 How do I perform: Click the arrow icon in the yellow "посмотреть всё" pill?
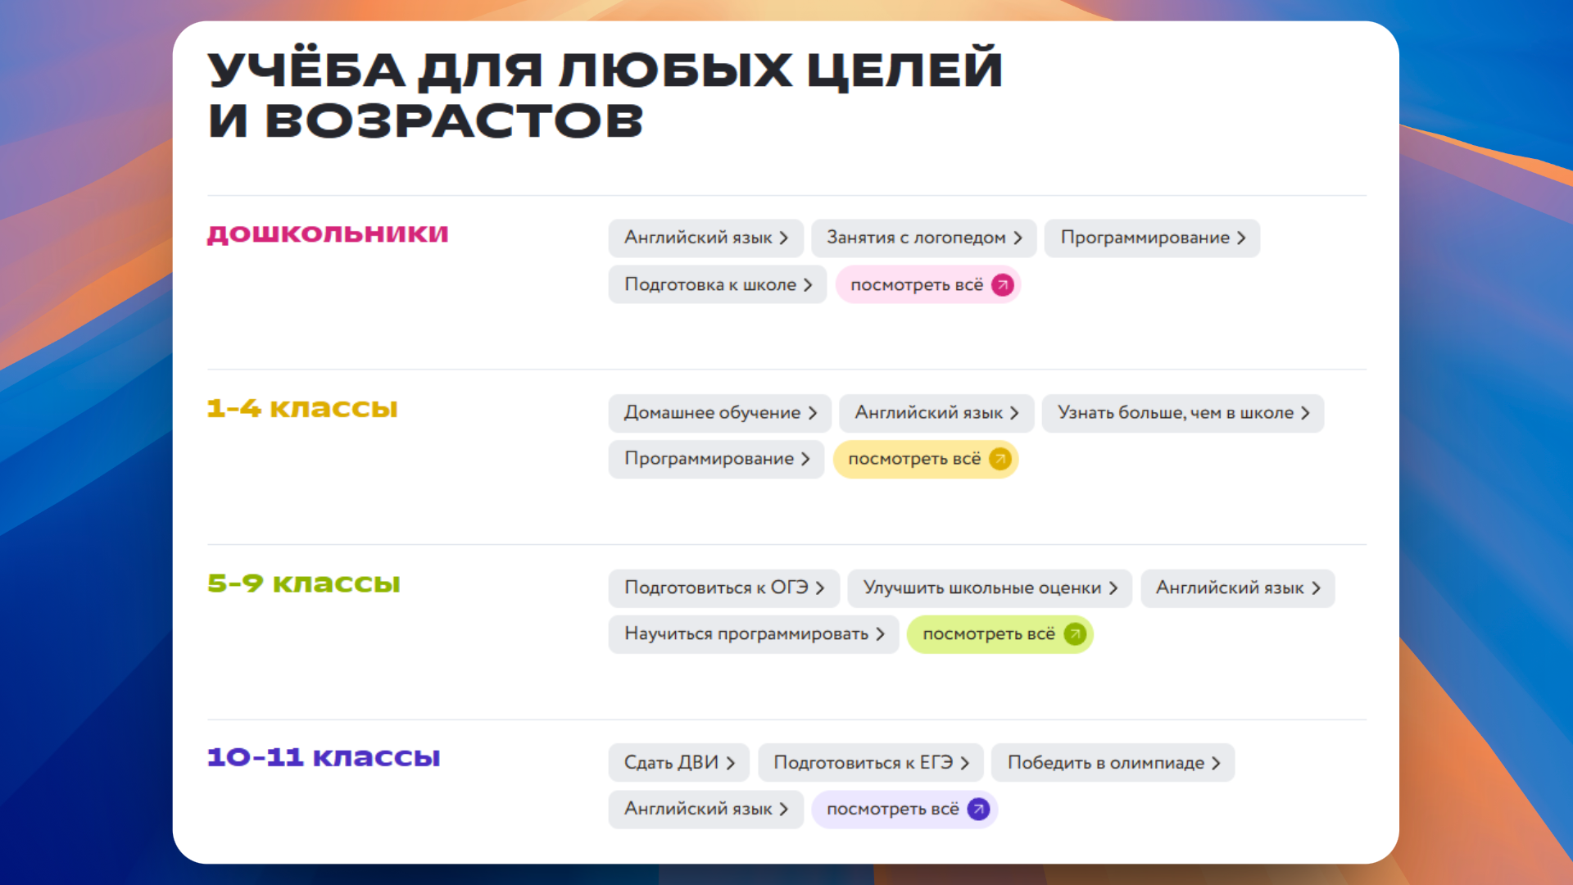point(999,460)
